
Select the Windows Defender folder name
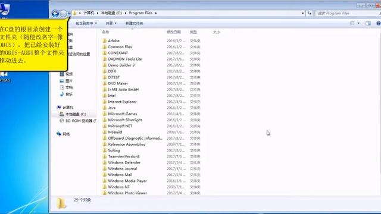click(x=124, y=162)
